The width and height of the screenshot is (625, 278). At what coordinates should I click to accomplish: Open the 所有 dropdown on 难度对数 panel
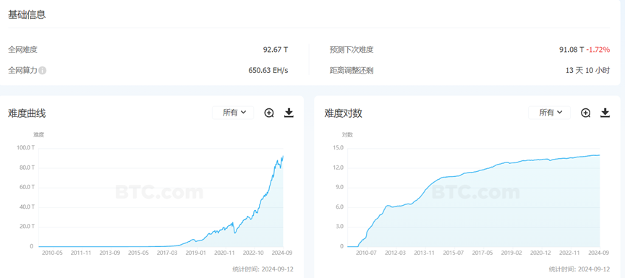pyautogui.click(x=549, y=113)
